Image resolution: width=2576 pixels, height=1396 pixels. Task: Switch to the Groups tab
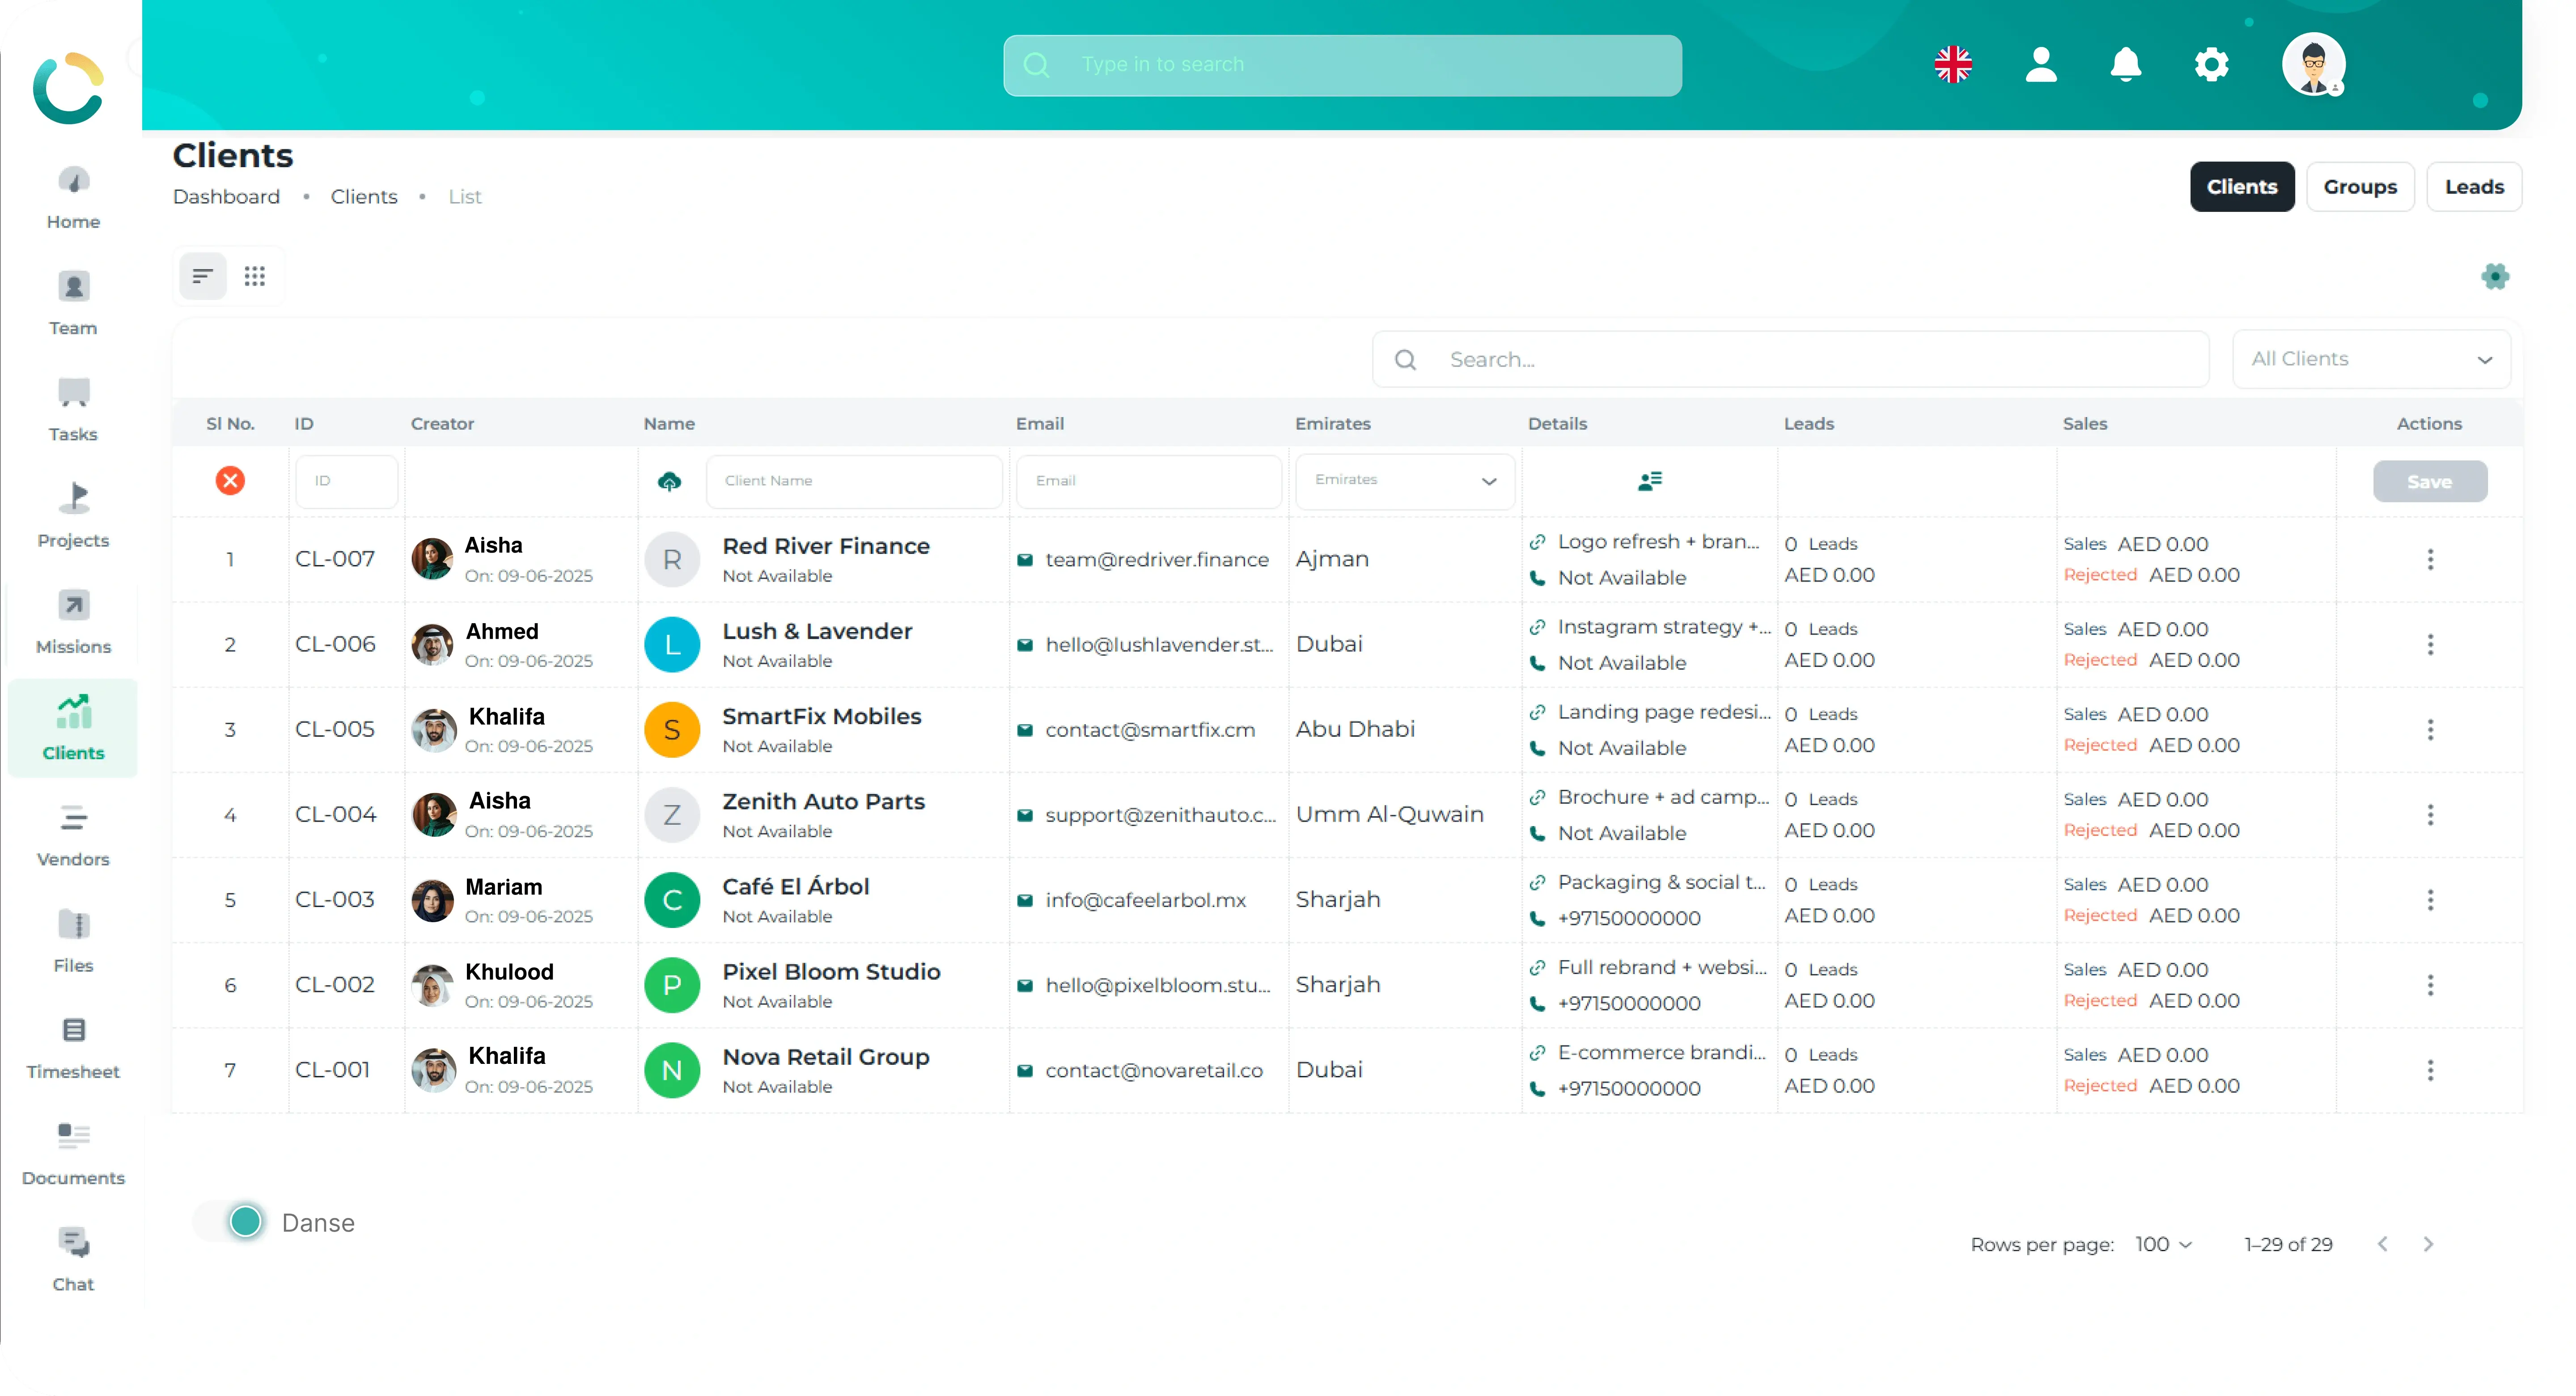click(x=2360, y=187)
